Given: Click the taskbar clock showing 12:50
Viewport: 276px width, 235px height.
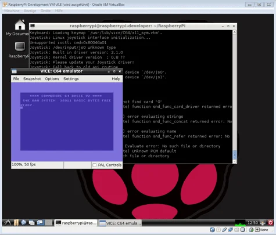Looking at the screenshot, I should (x=253, y=223).
